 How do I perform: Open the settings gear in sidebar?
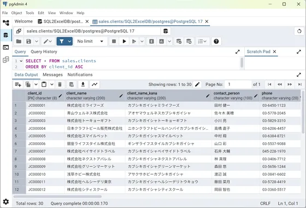click(6, 201)
